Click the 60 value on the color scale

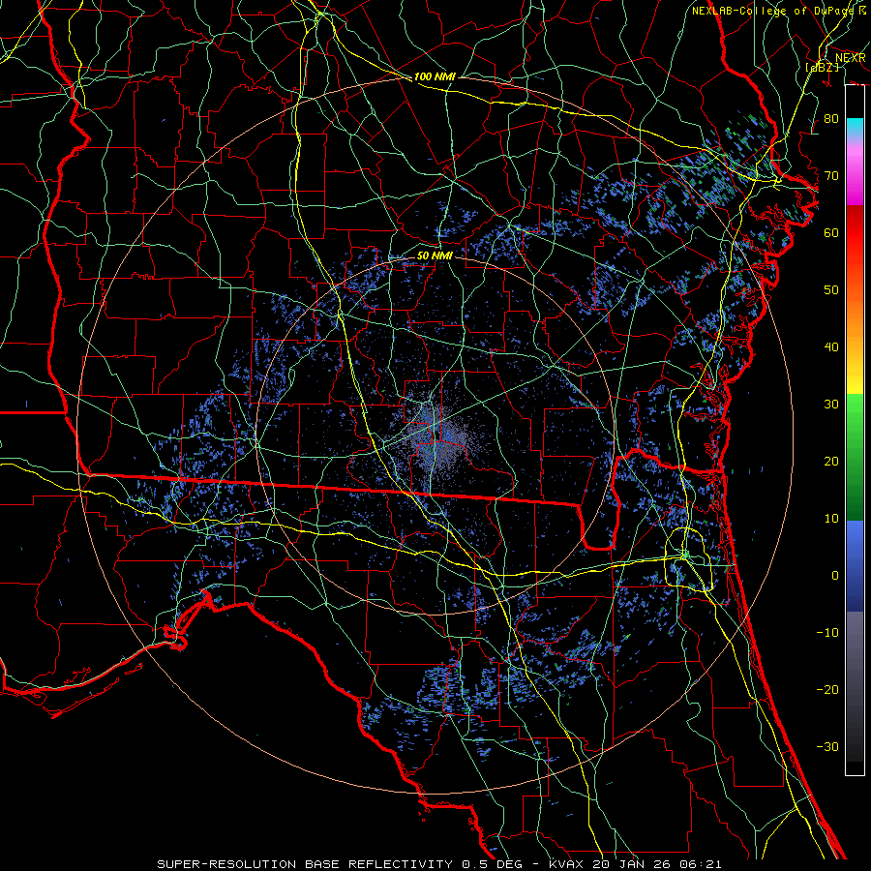[x=831, y=232]
